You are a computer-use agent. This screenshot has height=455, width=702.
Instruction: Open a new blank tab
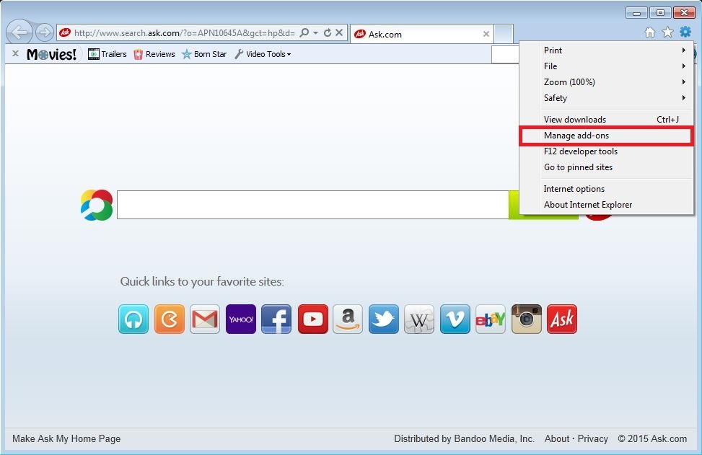coord(504,34)
